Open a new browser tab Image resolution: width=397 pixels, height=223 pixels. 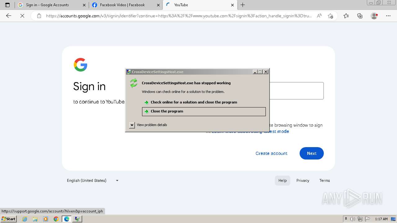tap(243, 5)
